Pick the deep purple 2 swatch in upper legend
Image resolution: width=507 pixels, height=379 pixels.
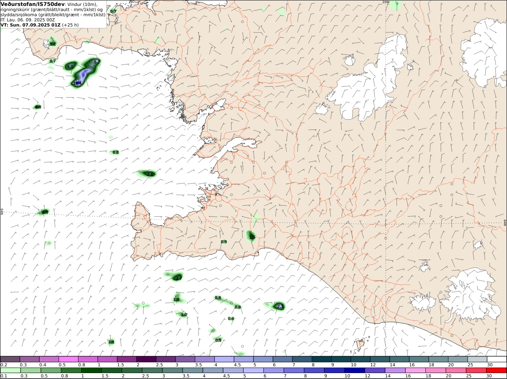coord(146,359)
